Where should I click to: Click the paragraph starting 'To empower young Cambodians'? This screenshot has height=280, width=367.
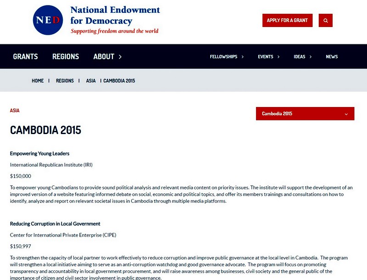pos(181,194)
